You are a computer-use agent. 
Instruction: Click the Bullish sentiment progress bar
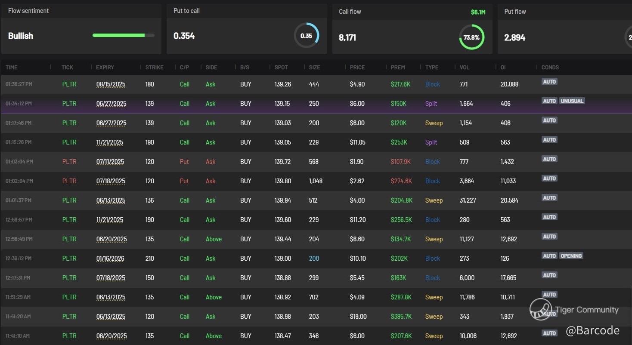click(124, 35)
